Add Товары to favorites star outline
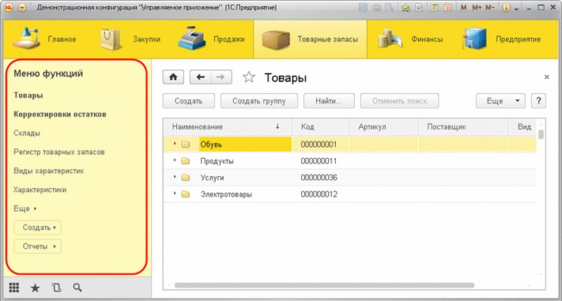This screenshot has width=562, height=301. 249,77
